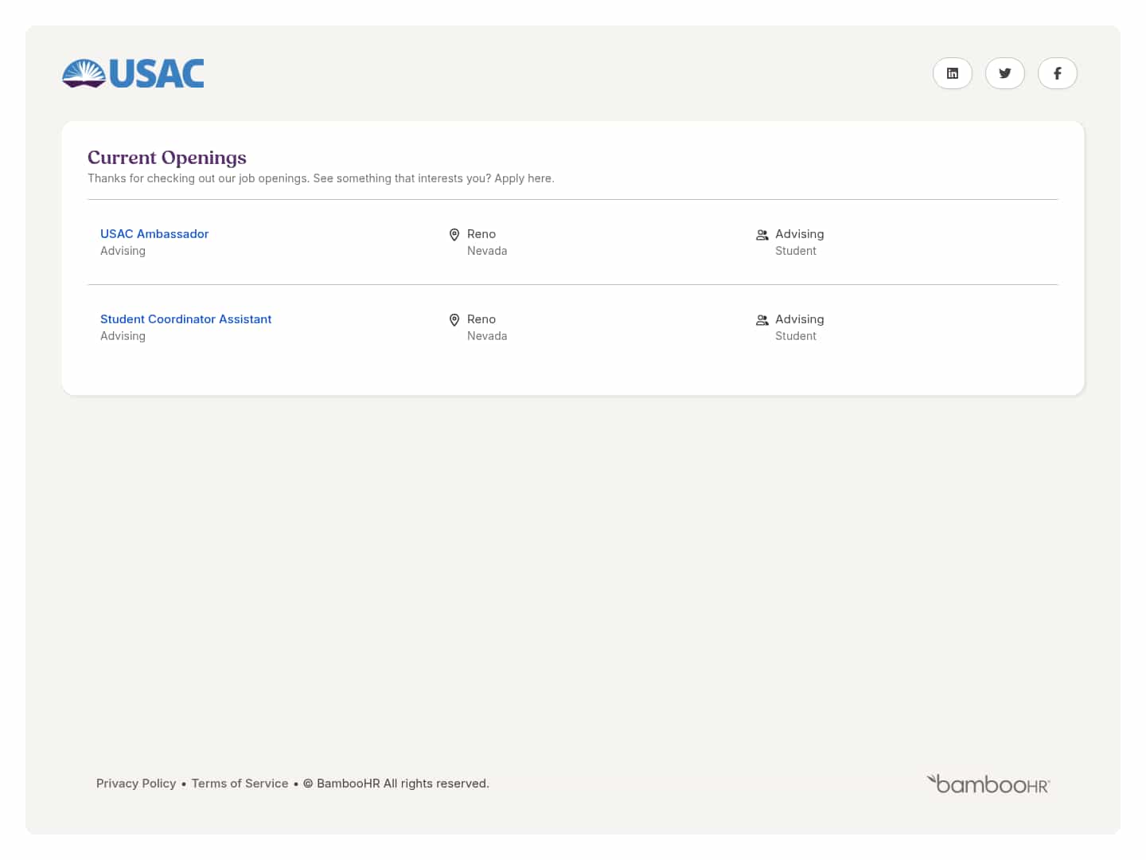Screen dimensions: 1146x860
Task: Click Apply here text in the intro line
Action: pyautogui.click(x=523, y=178)
